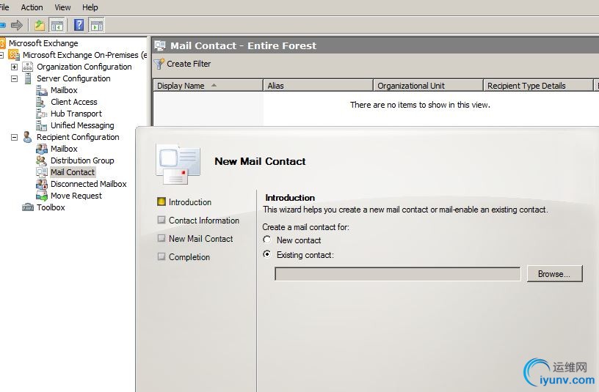Select the Unified Messaging tree item
Viewport: 599px width, 392px height.
pyautogui.click(x=82, y=125)
